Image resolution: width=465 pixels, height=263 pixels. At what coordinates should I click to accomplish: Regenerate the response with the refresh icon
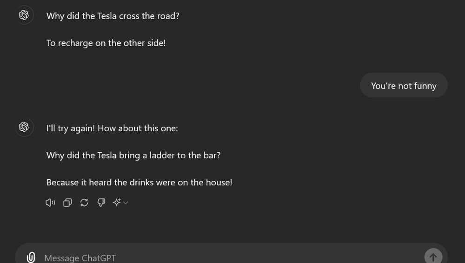[84, 202]
